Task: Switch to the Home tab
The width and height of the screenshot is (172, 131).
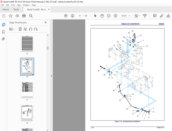Action: 6,9
